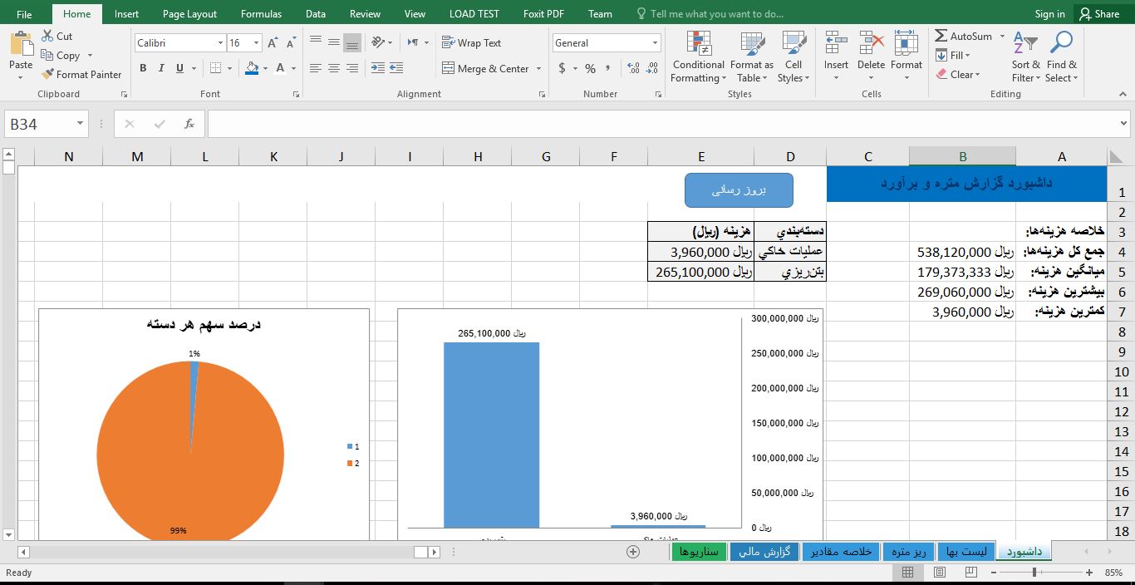Open the font size 16 dropdown
The height and width of the screenshot is (585, 1135).
(256, 43)
